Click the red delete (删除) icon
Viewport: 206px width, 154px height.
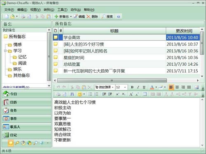(x=89, y=16)
